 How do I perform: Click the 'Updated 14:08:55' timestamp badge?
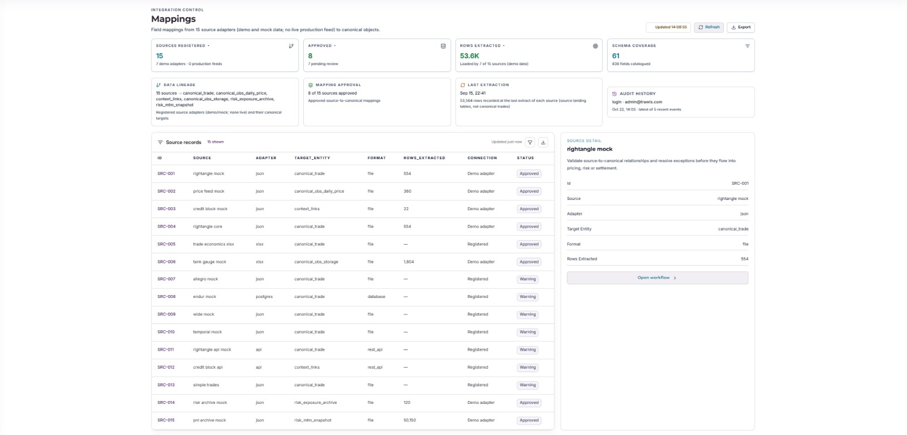click(x=668, y=27)
